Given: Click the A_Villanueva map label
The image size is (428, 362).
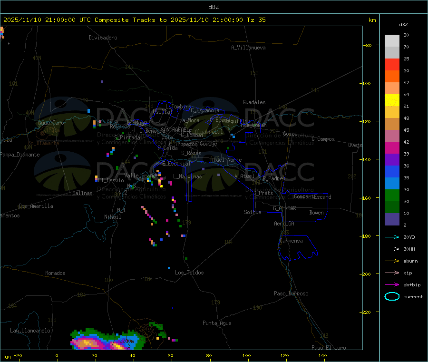Looking at the screenshot, I should (248, 48).
